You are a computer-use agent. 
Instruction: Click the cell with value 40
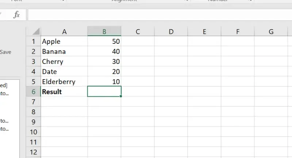[104, 51]
